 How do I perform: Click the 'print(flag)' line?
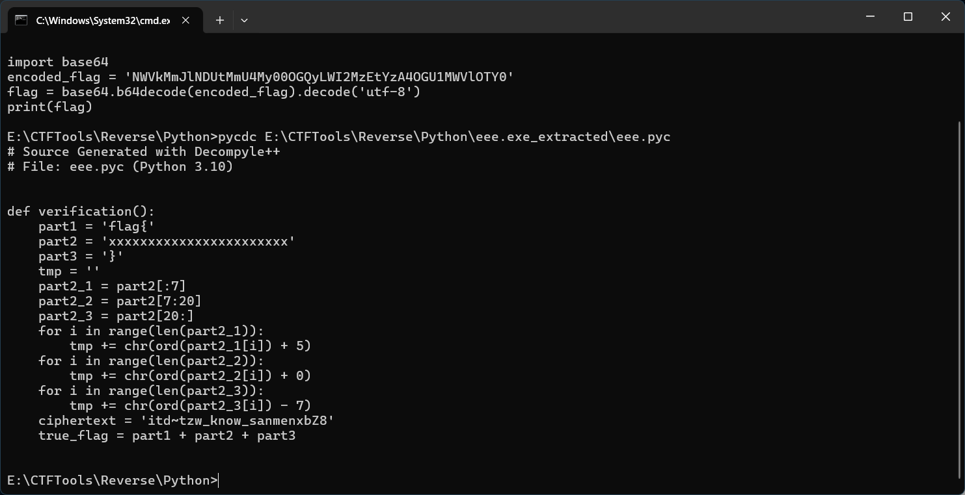[x=49, y=107]
